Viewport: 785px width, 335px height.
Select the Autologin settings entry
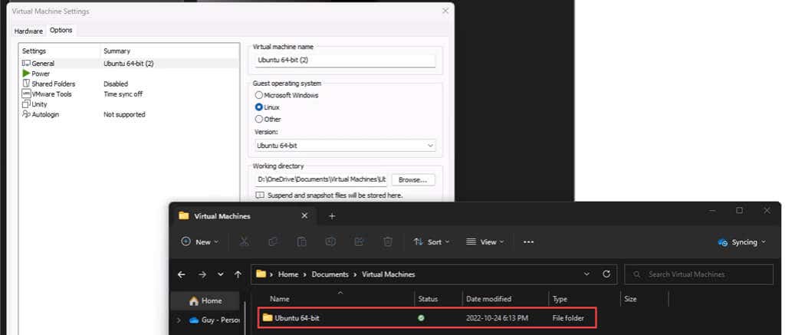pyautogui.click(x=44, y=114)
